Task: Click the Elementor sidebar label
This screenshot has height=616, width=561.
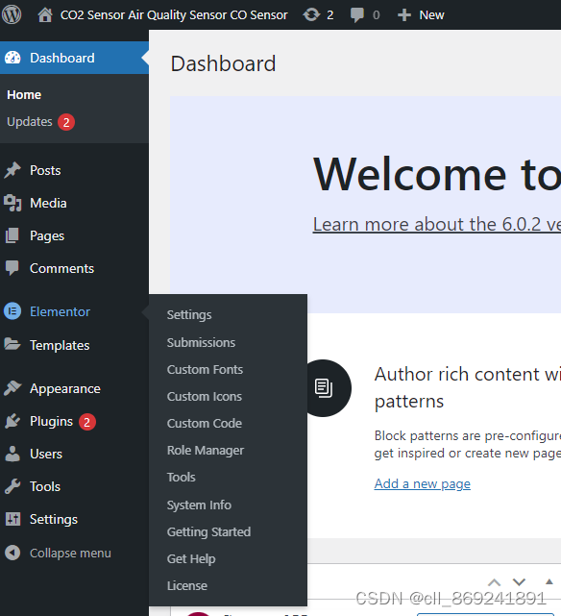Action: (x=60, y=311)
